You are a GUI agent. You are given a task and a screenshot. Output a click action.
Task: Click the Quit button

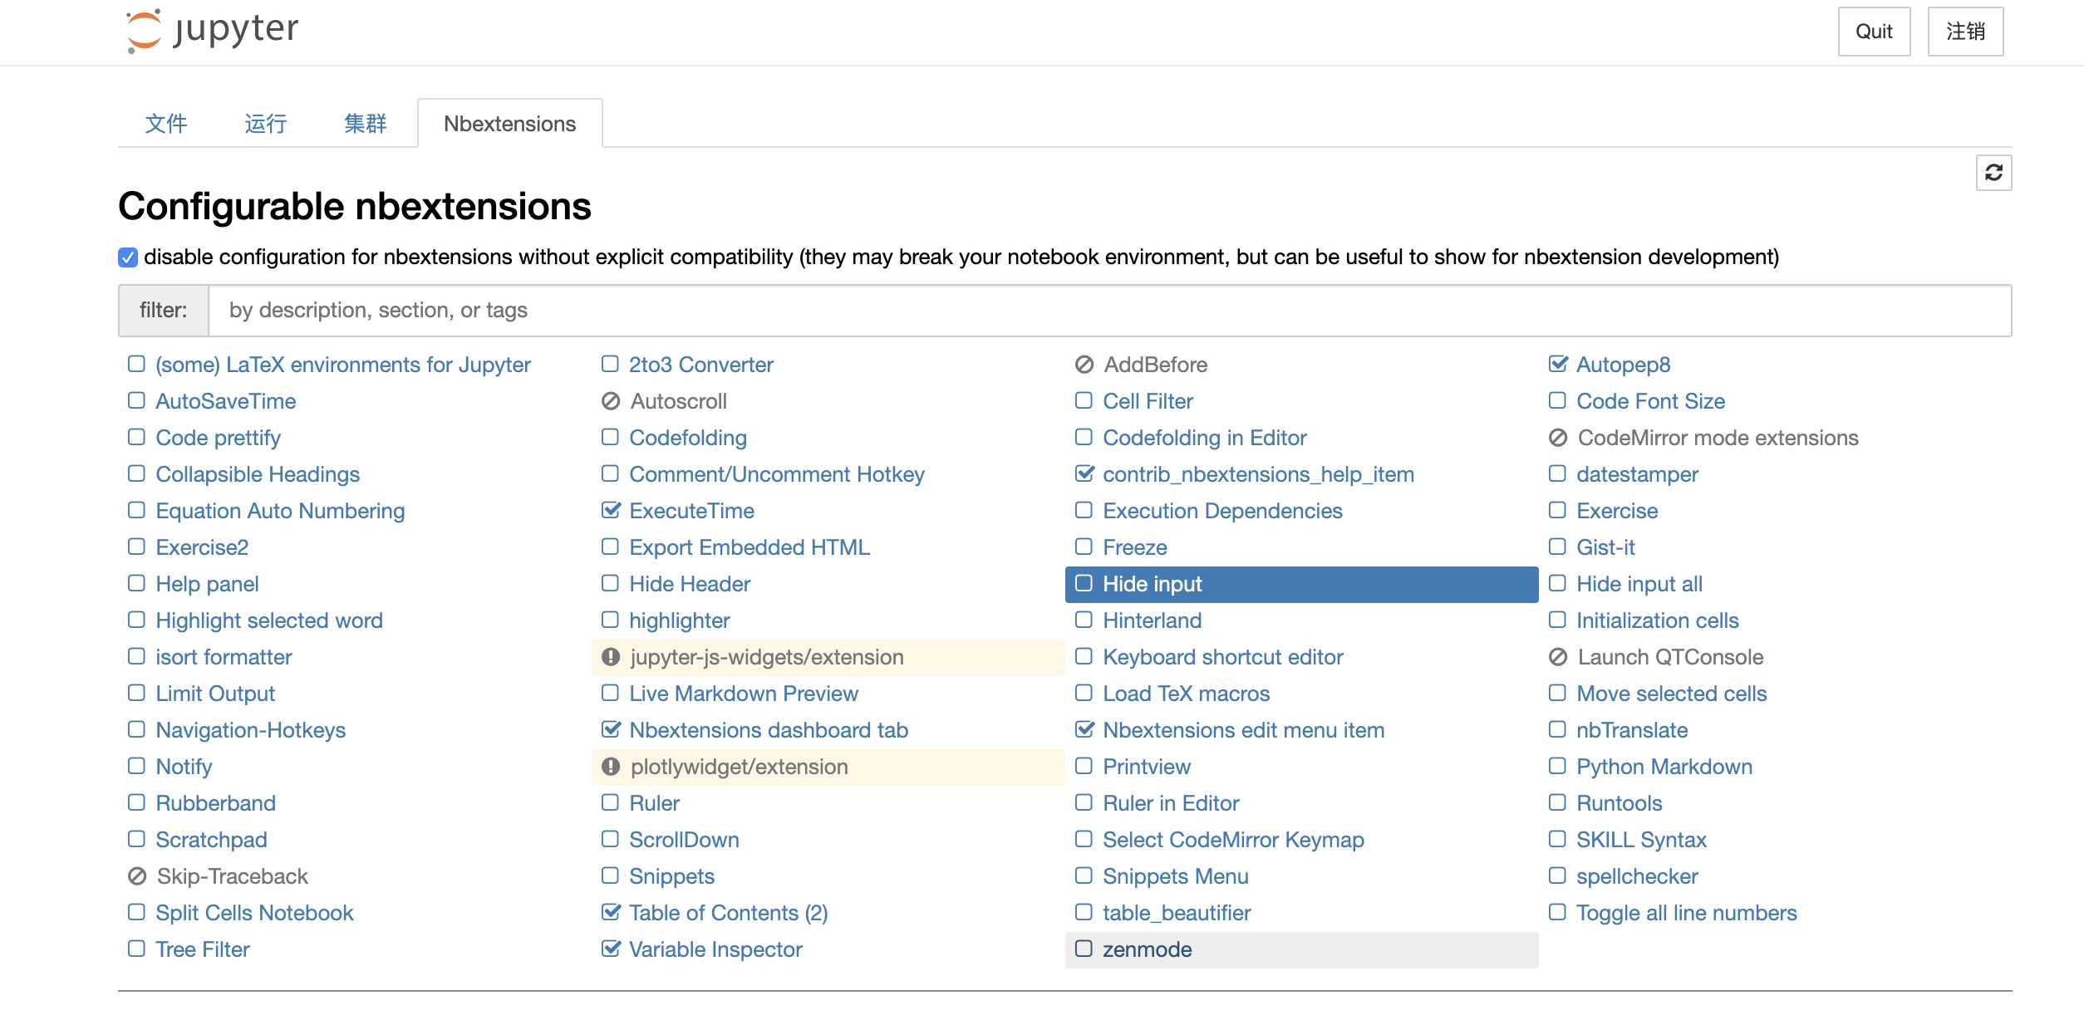click(1874, 32)
